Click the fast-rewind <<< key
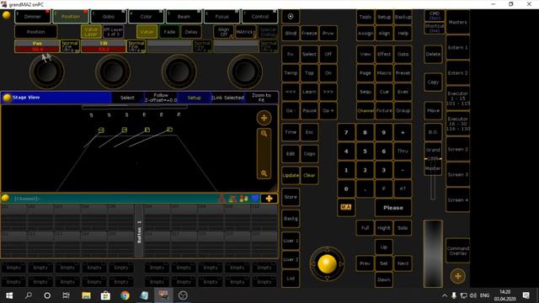This screenshot has width=539, height=303. [x=291, y=92]
